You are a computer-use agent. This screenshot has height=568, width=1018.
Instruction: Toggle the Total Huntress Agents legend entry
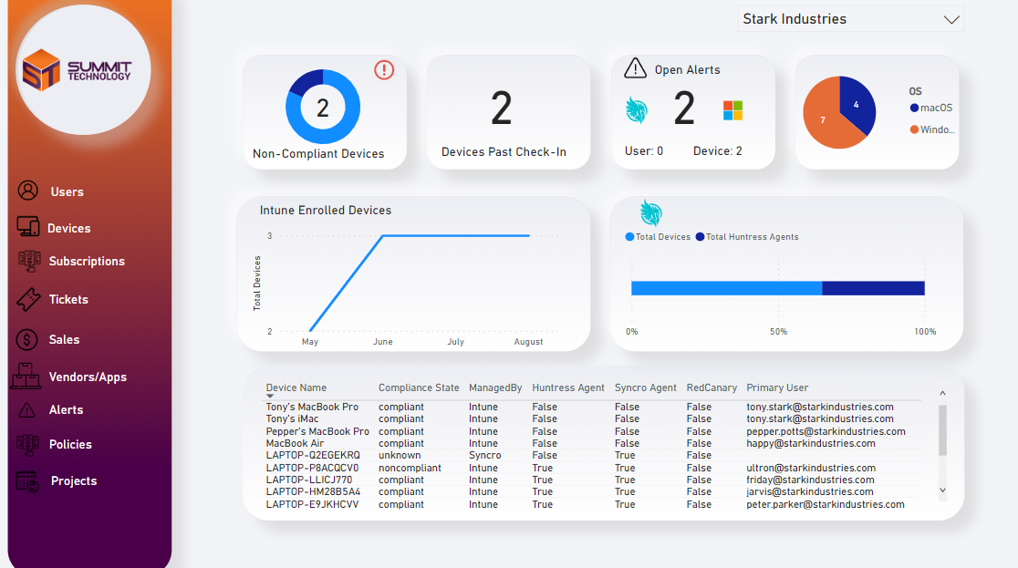752,237
